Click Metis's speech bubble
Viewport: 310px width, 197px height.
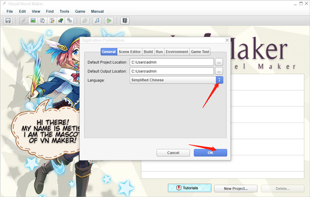click(x=47, y=131)
